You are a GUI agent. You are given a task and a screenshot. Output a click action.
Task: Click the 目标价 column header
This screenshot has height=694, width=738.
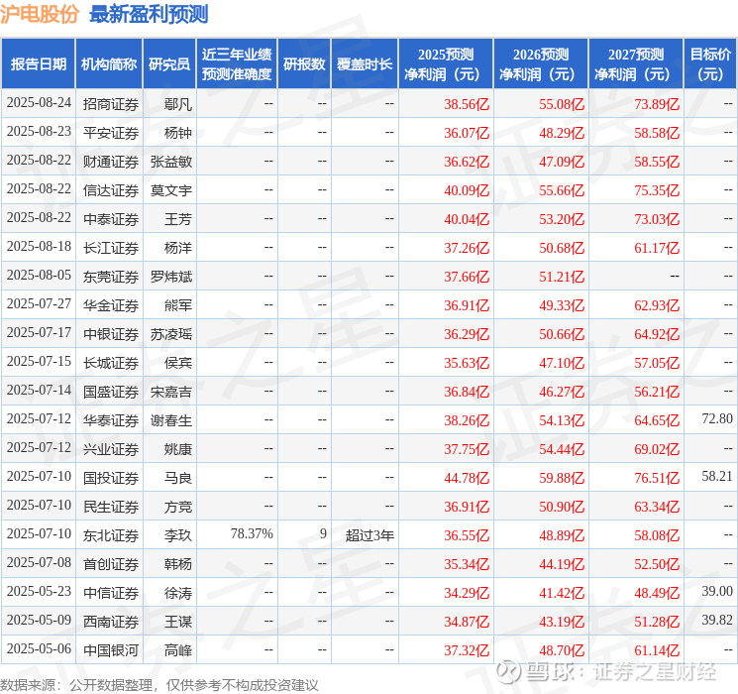pyautogui.click(x=710, y=64)
